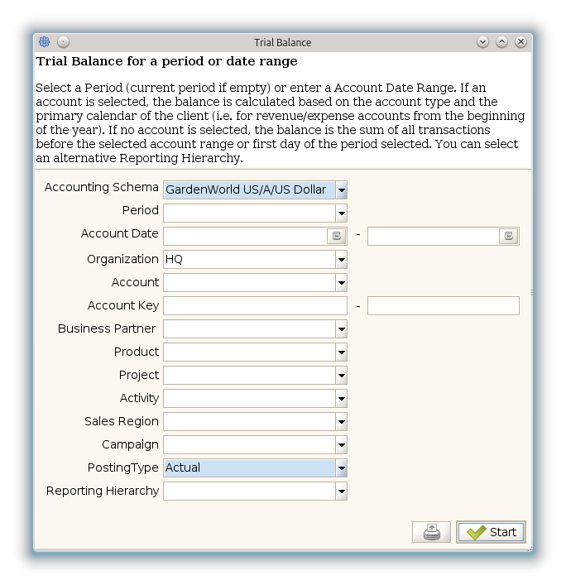The width and height of the screenshot is (566, 585).
Task: Close the Trial Balance dialog
Action: pyautogui.click(x=520, y=41)
